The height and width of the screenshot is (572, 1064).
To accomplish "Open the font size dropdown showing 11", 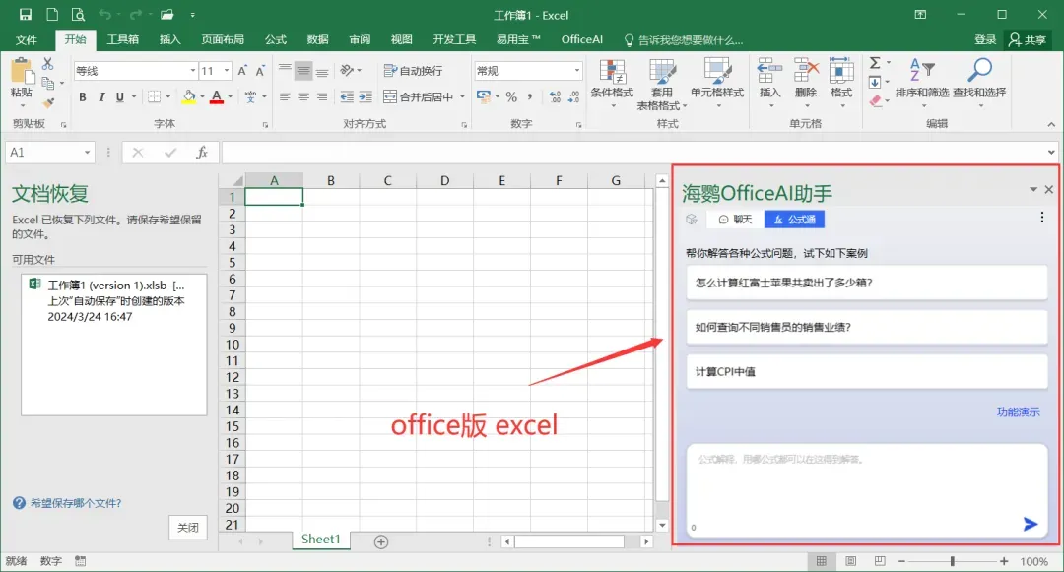I will point(227,71).
